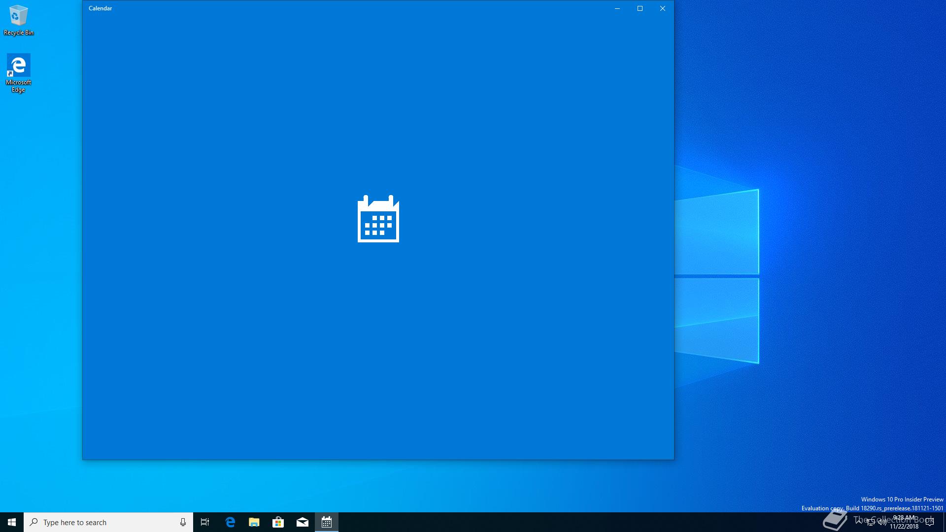Screen dimensions: 946x532
Task: Open the Microsoft Edge desktop shortcut
Action: [x=19, y=73]
